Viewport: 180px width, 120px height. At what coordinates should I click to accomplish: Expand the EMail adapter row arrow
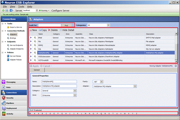point(31,38)
